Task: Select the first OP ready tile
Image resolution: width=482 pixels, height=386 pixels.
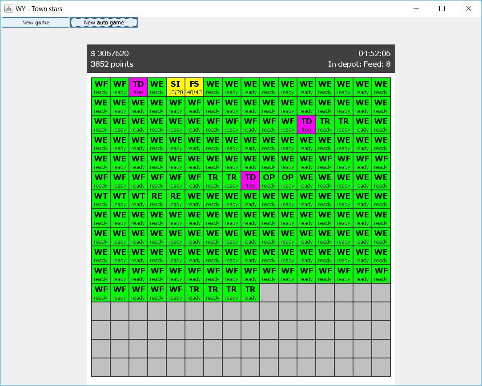Action: (269, 181)
